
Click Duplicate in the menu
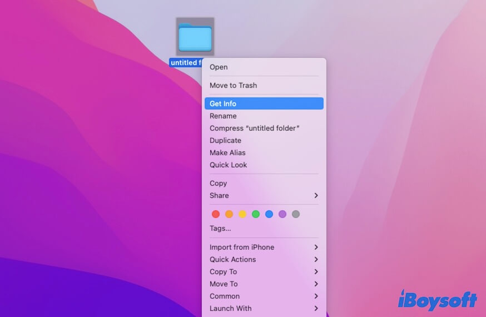point(225,141)
